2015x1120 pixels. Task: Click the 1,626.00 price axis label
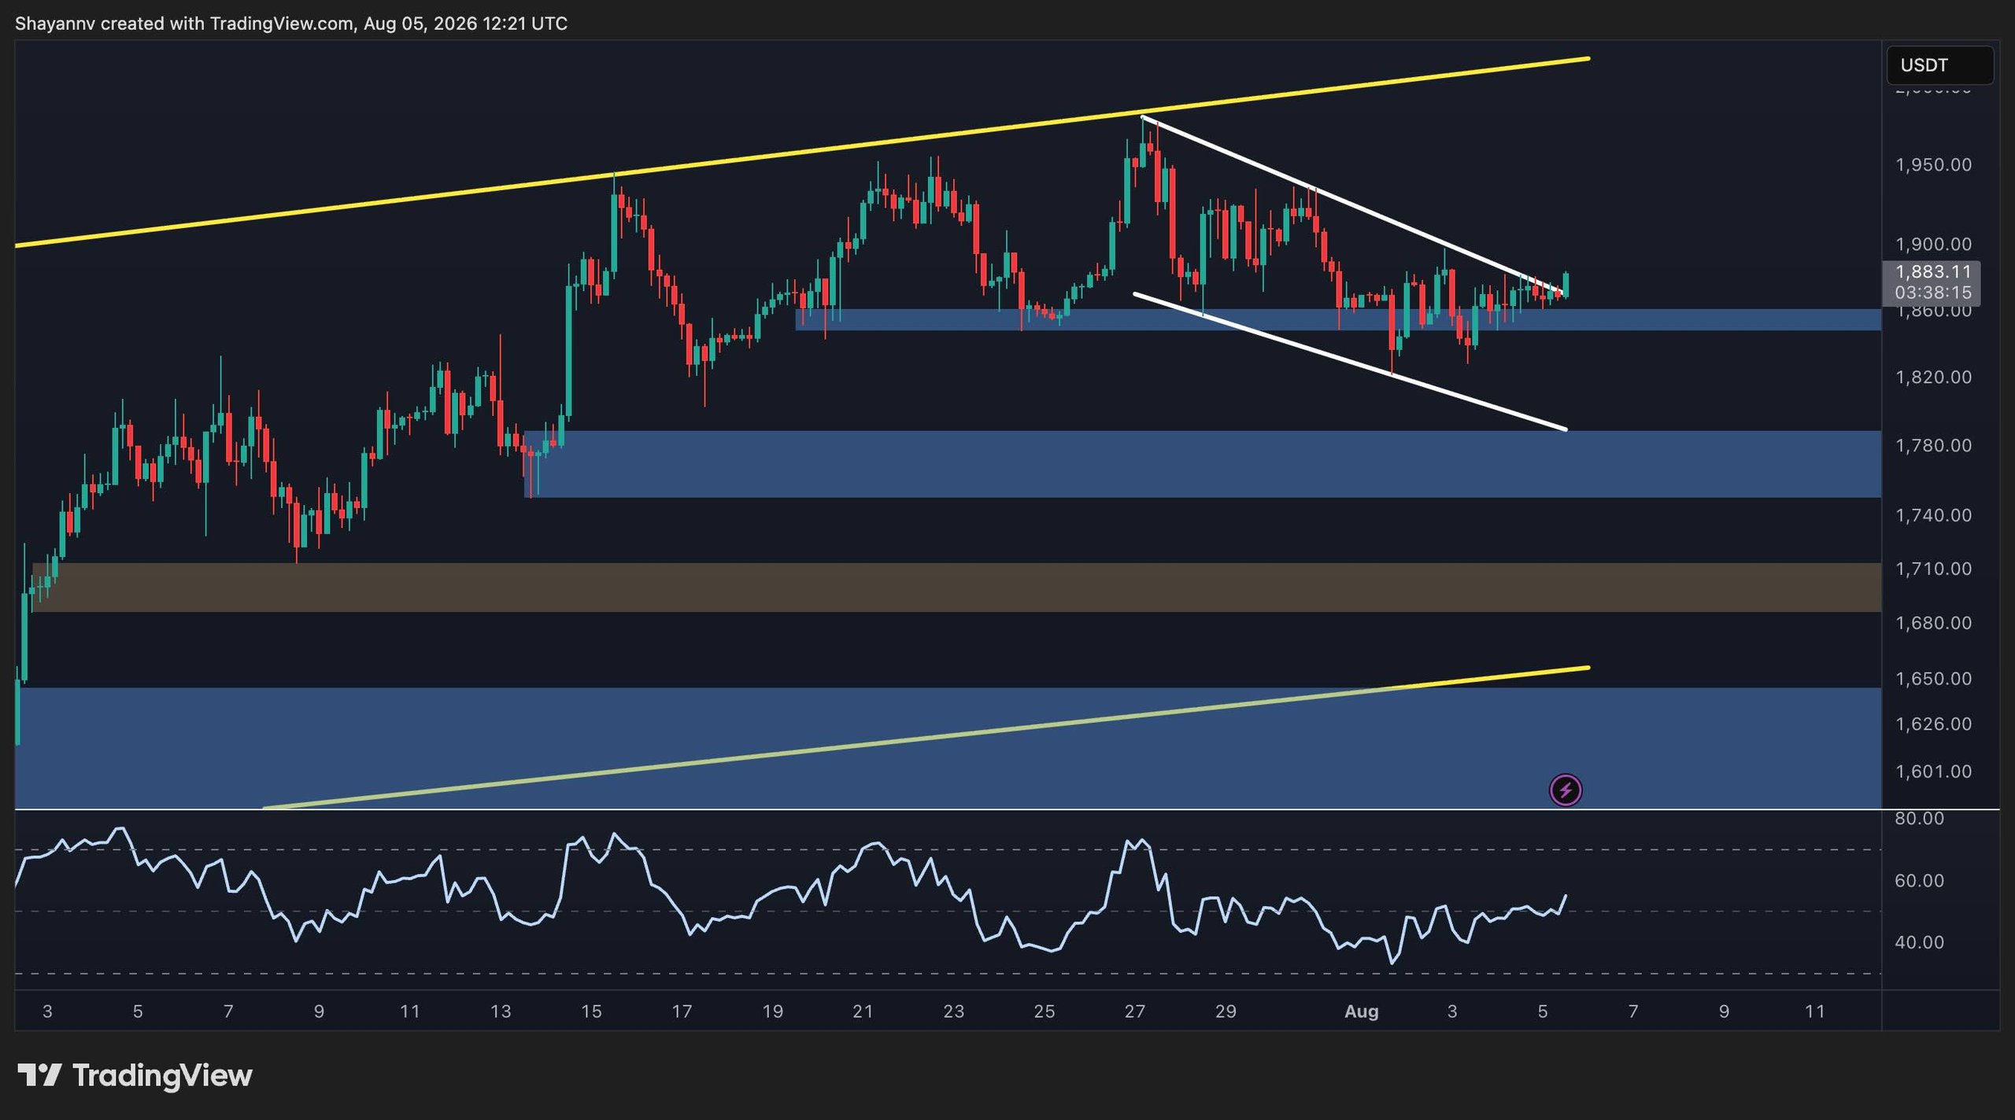(1933, 724)
